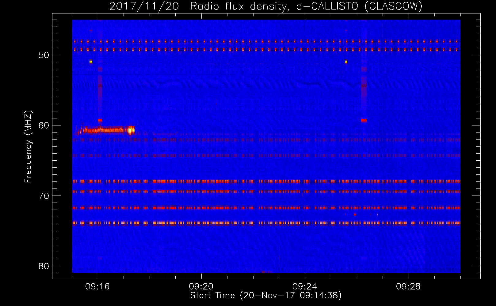
Task: Click the 'Start Time (20-Nov-17 09:14:38)' label
Action: [266, 296]
